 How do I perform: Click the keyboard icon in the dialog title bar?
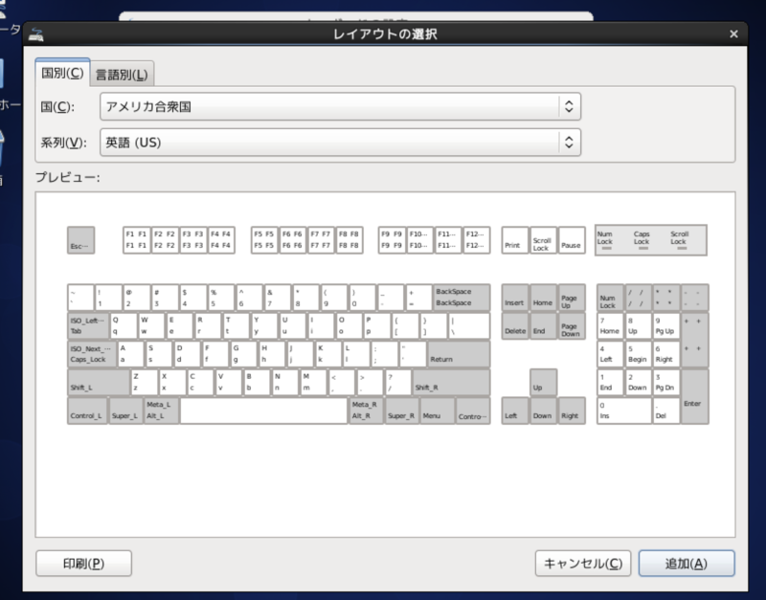[35, 32]
